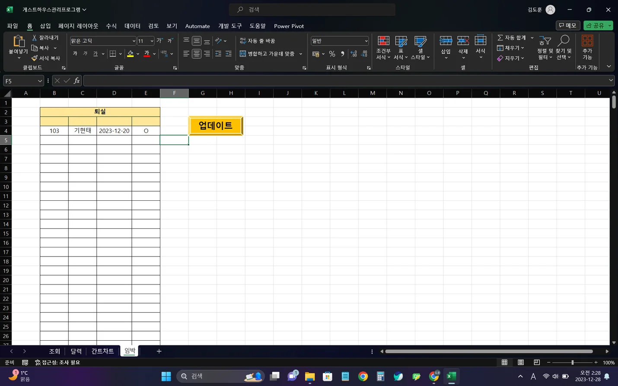Image resolution: width=618 pixels, height=386 pixels.
Task: Click the Format cells (서식) icon
Action: point(481,41)
